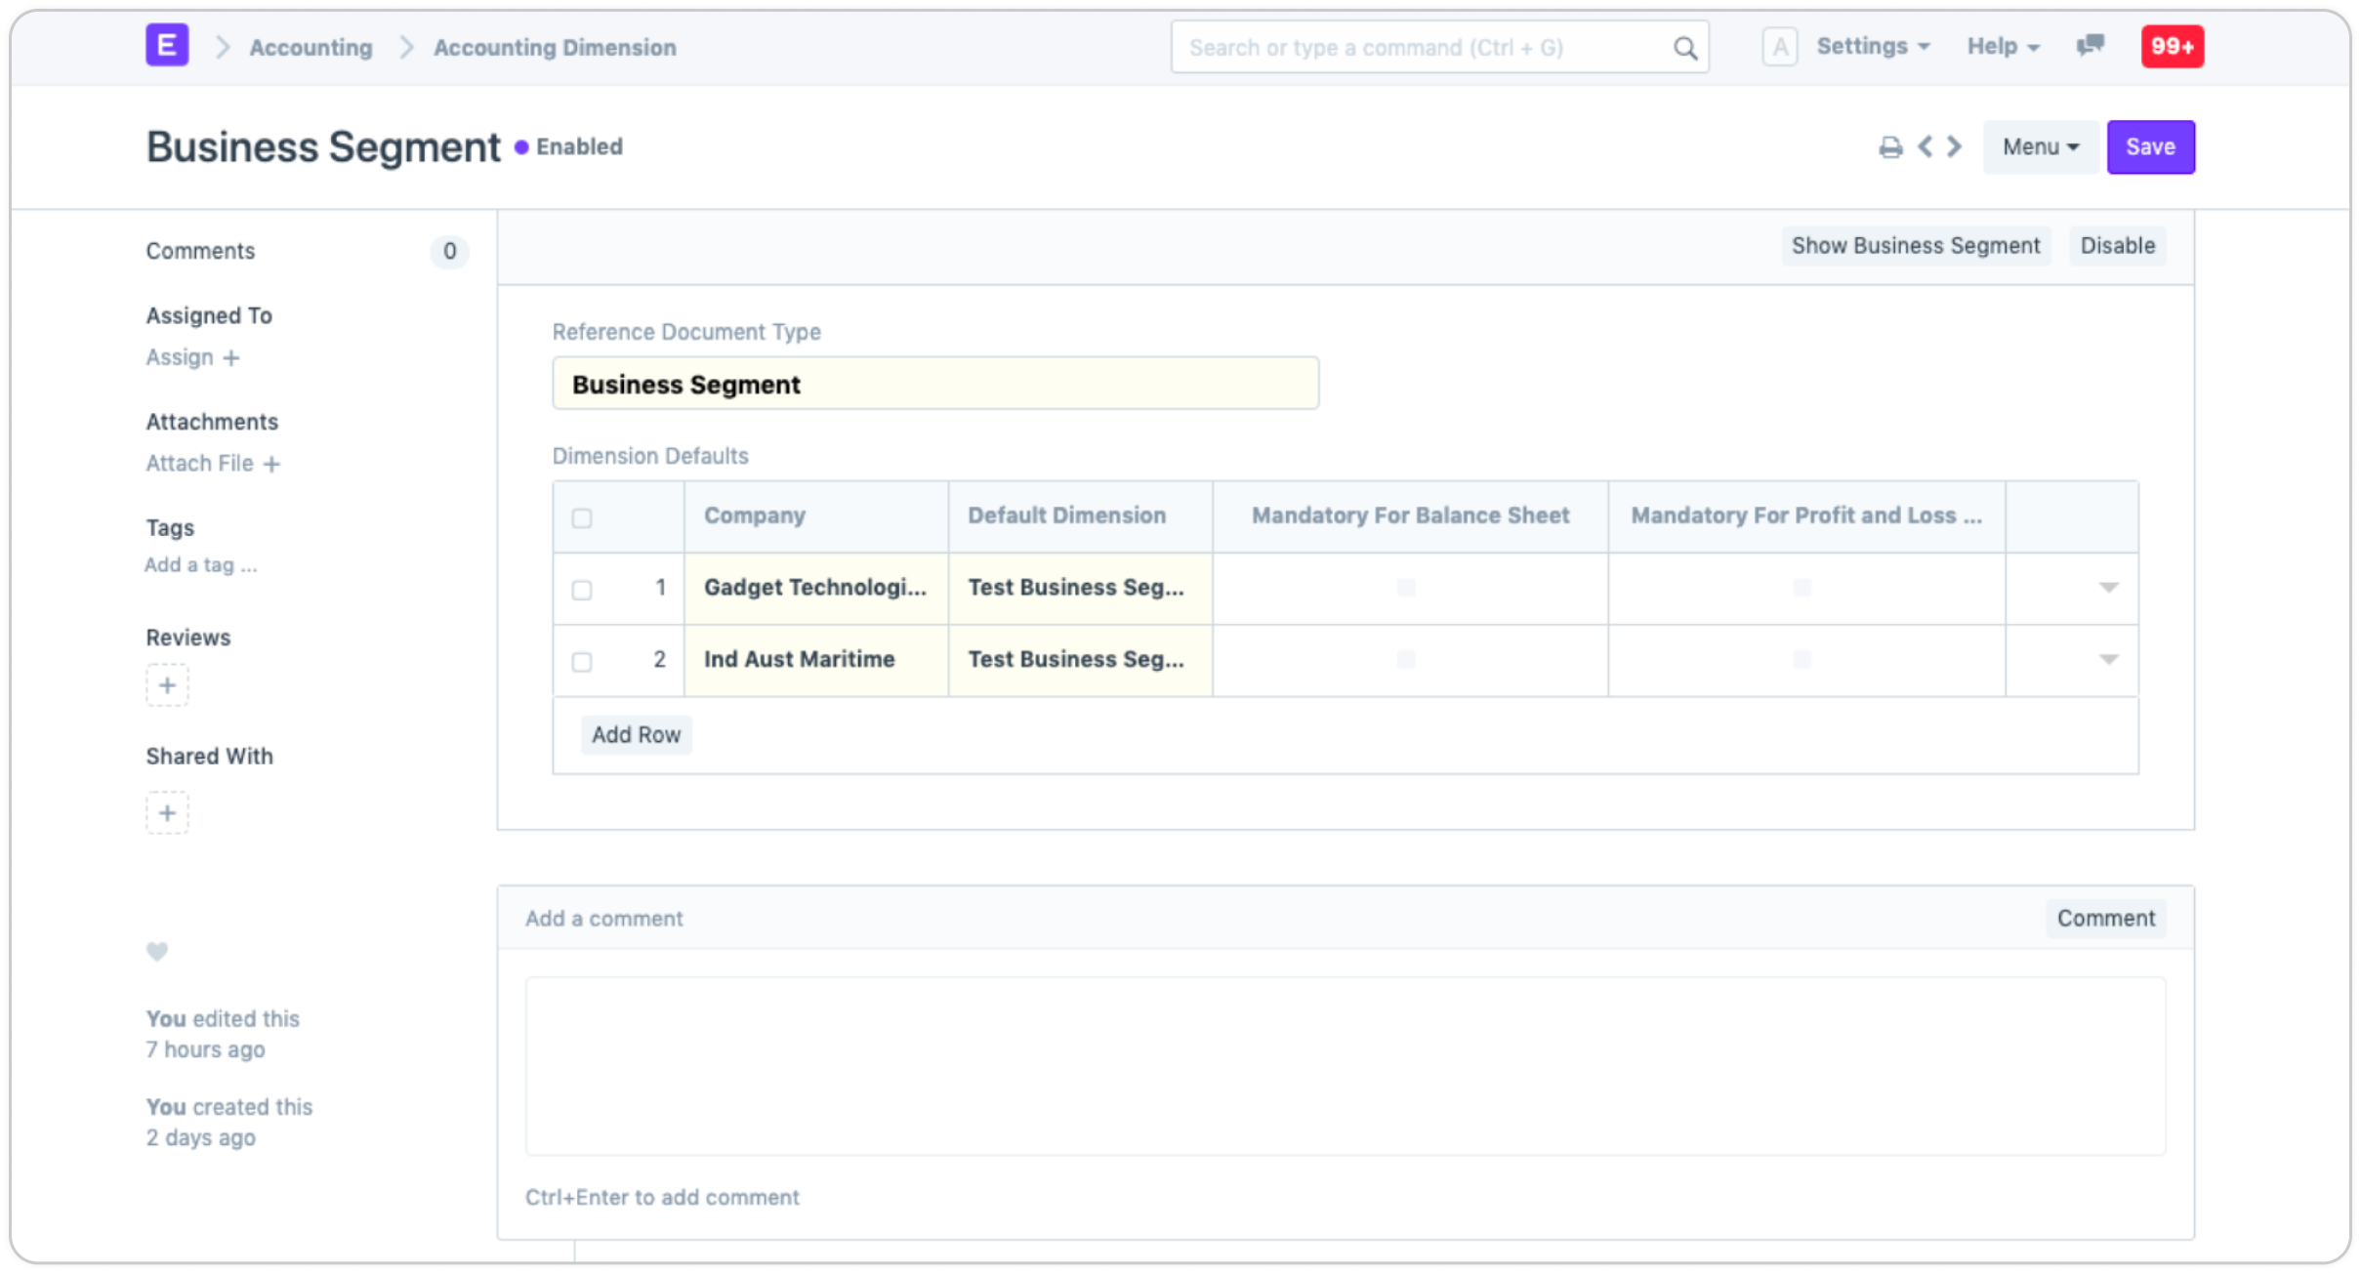2361x1274 pixels.
Task: Go to previous document arrow
Action: coord(1925,146)
